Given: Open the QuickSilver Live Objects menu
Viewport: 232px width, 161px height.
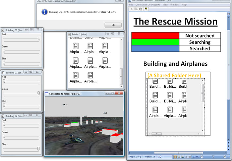Looking at the screenshot, I should [x=147, y=5].
